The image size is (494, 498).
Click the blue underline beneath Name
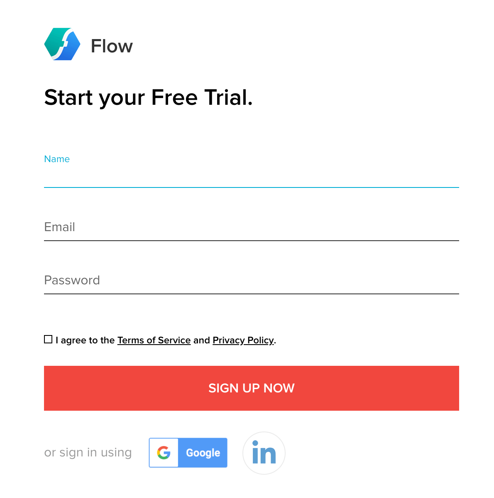click(251, 187)
